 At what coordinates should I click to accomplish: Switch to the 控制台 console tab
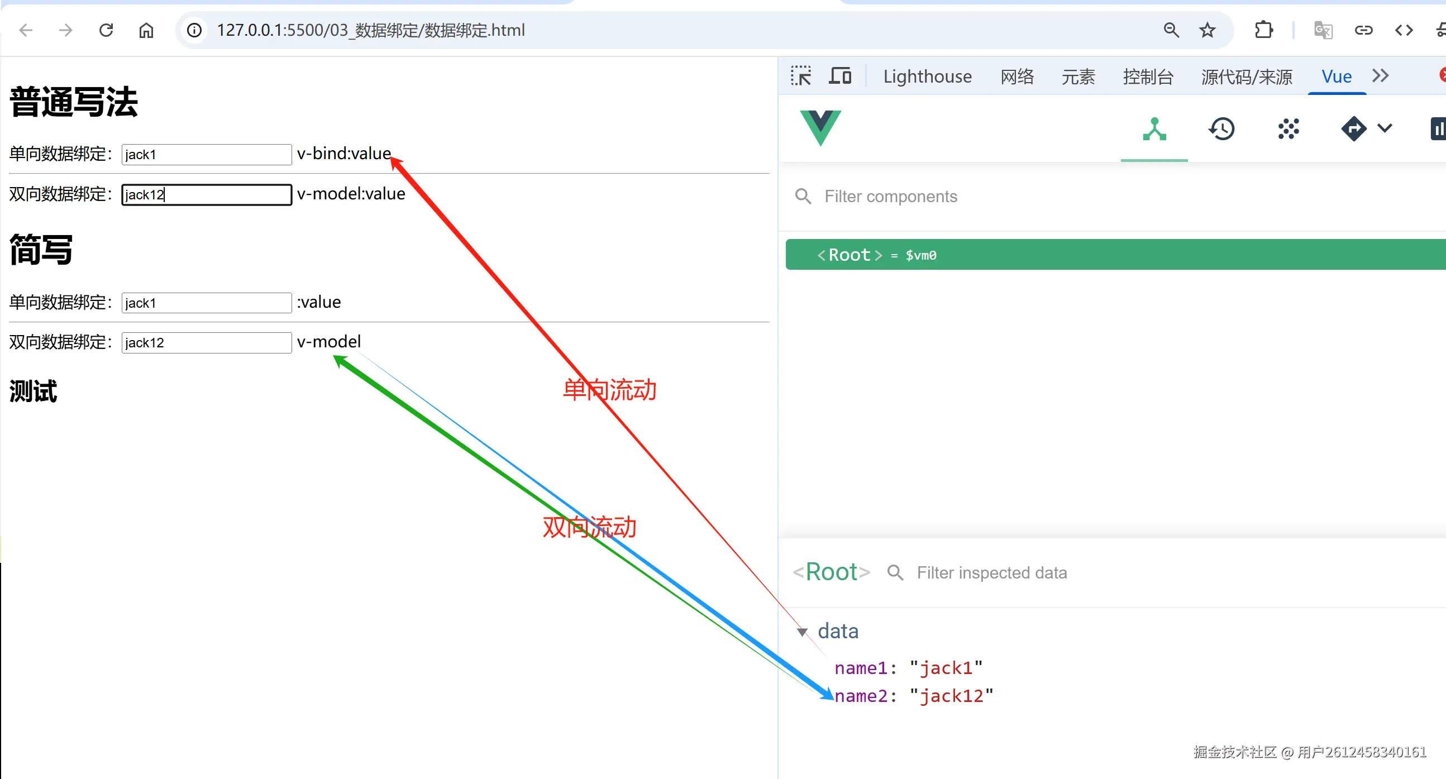point(1148,77)
